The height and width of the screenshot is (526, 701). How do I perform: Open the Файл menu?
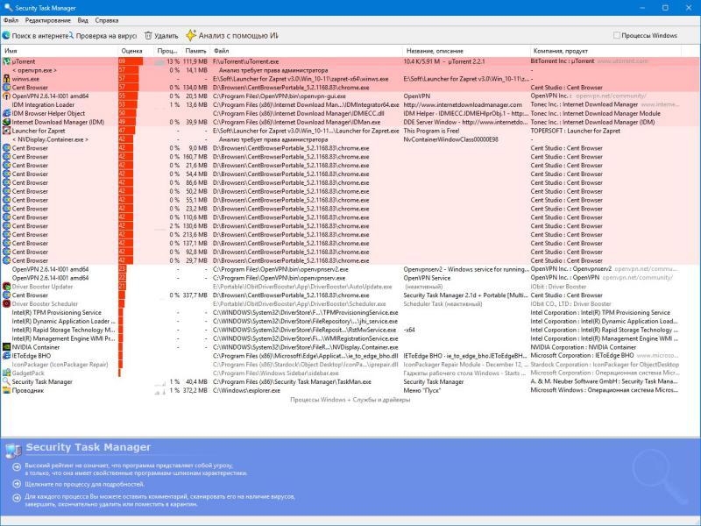point(10,19)
